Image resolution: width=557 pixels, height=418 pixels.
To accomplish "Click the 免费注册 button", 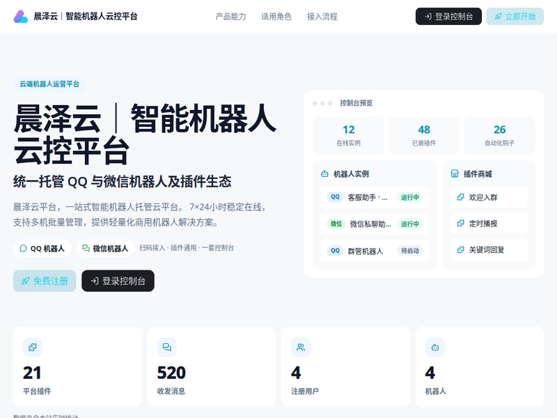I will [45, 281].
